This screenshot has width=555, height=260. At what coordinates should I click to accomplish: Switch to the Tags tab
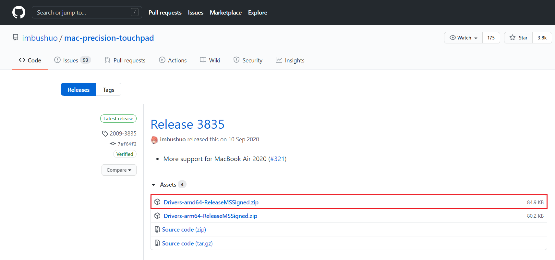coord(109,90)
